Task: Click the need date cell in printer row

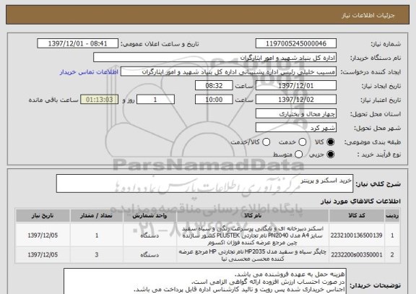Action: pyautogui.click(x=43, y=255)
